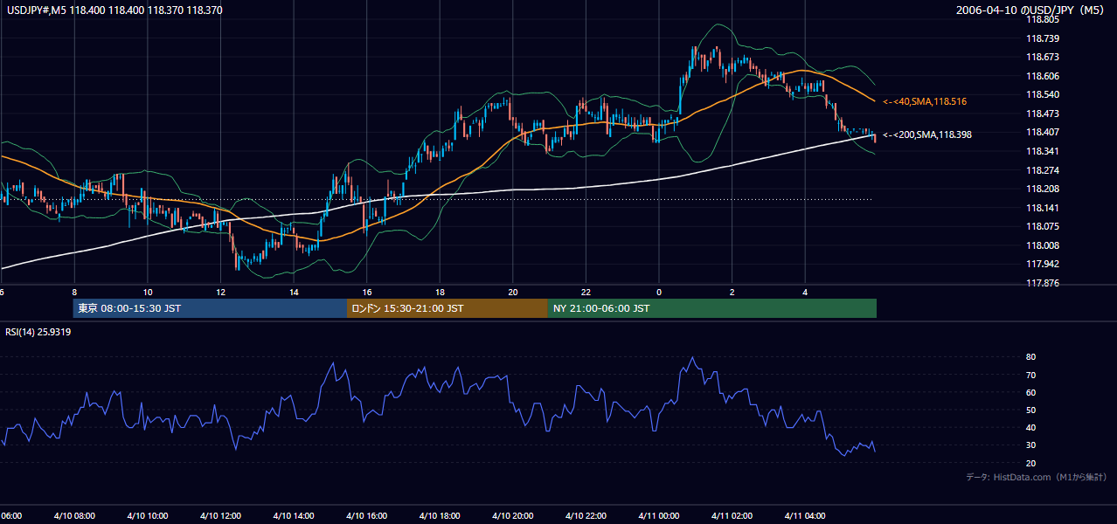Click the hour 16 tick on price chart
This screenshot has width=1117, height=524.
tap(367, 293)
